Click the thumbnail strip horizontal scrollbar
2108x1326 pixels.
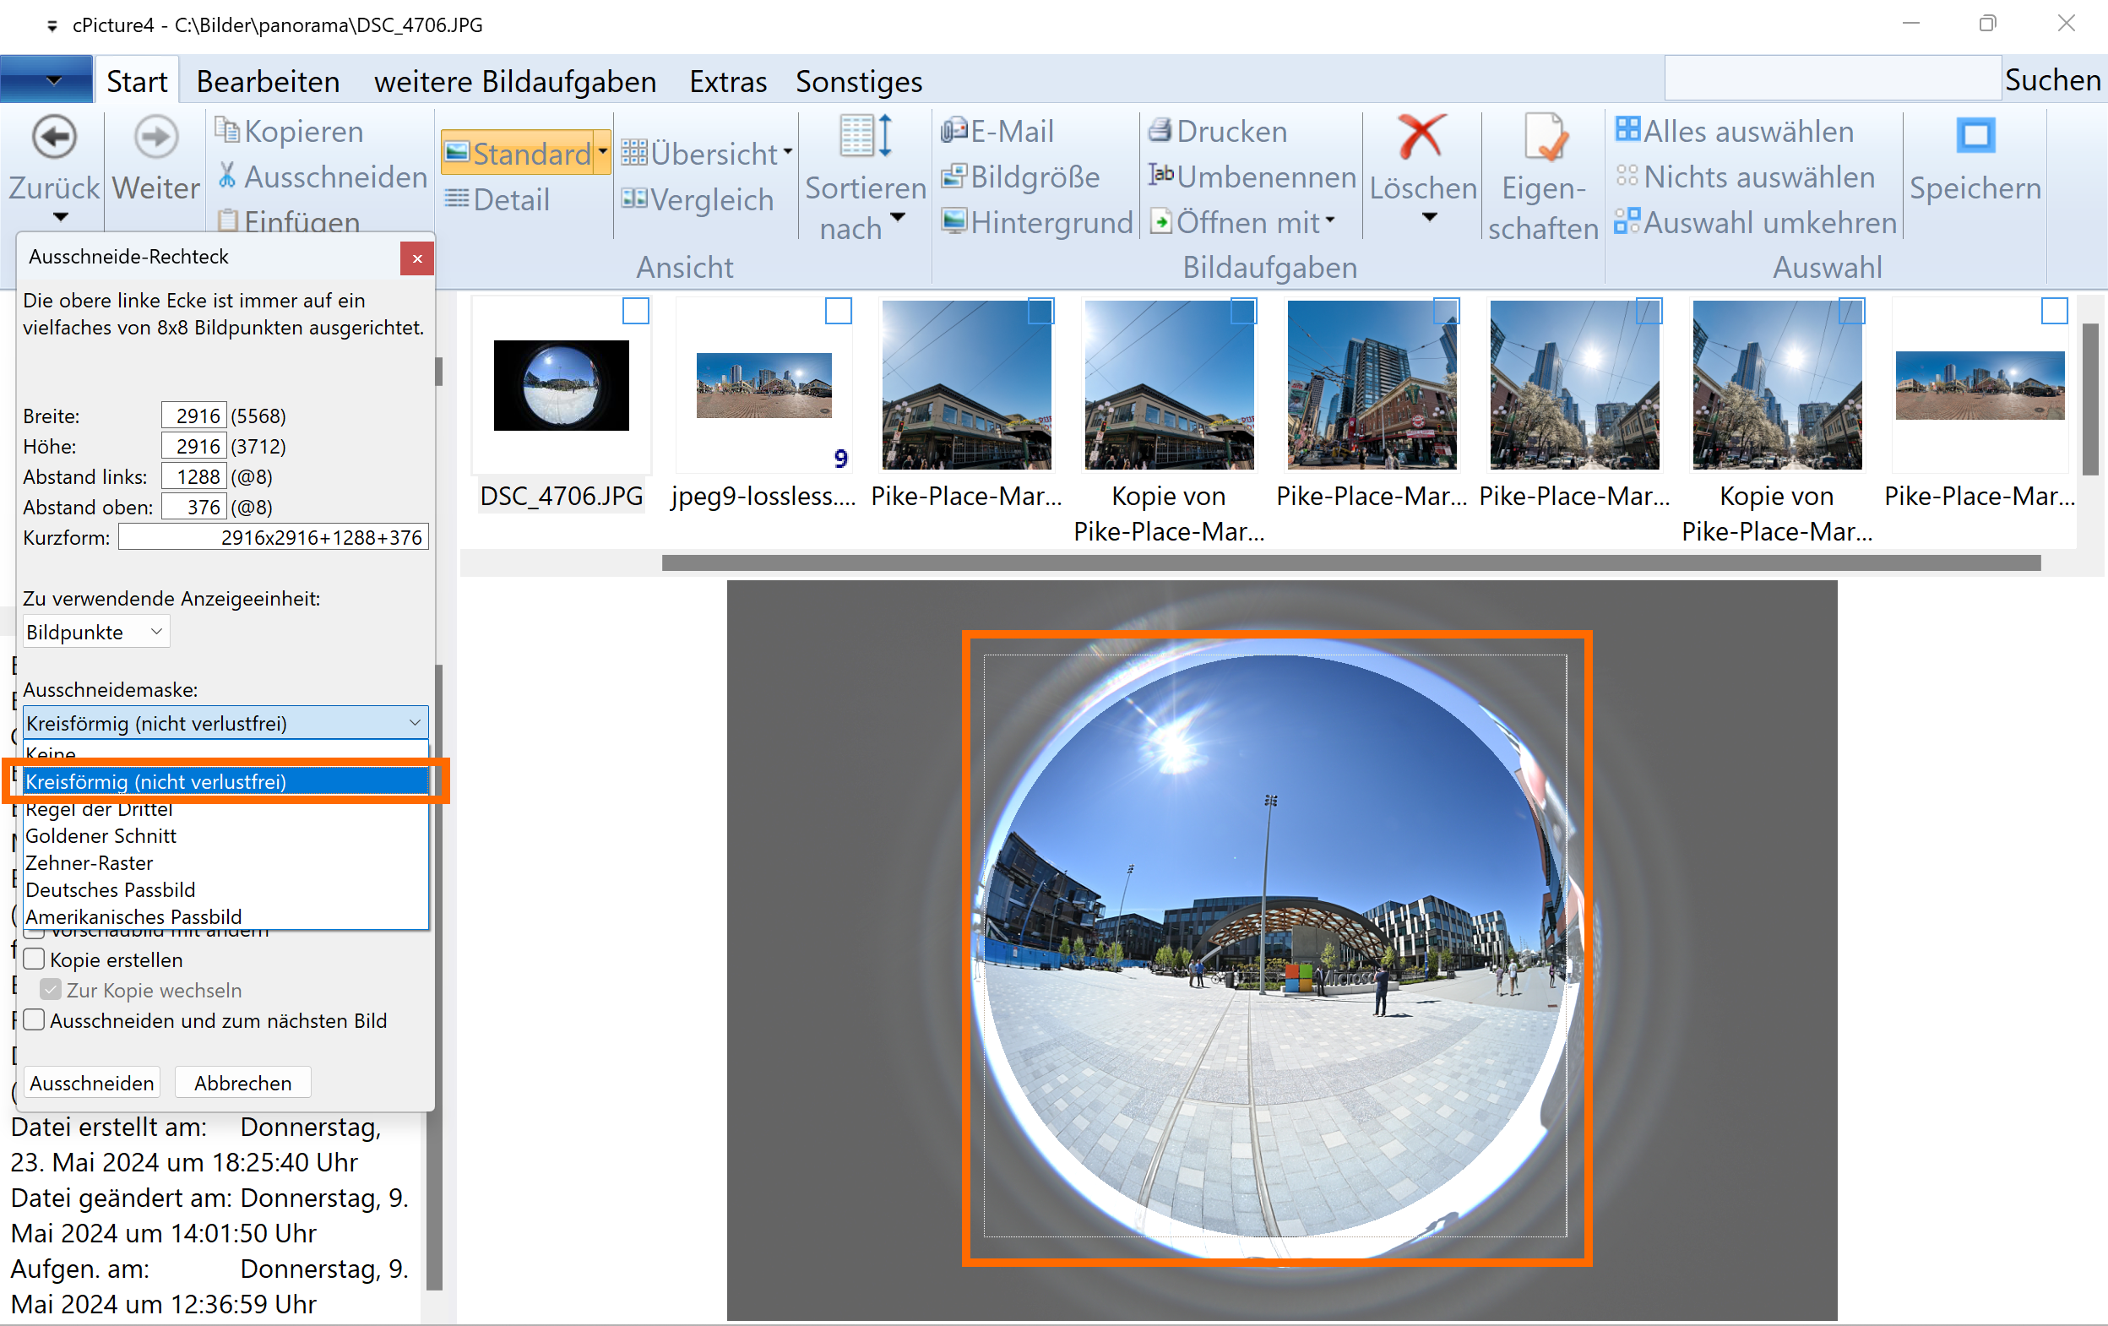pos(1350,562)
